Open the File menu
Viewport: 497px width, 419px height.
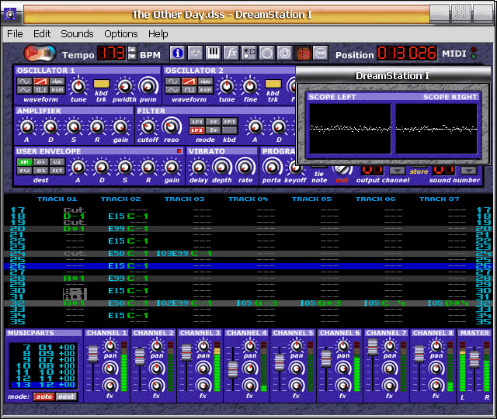click(15, 33)
